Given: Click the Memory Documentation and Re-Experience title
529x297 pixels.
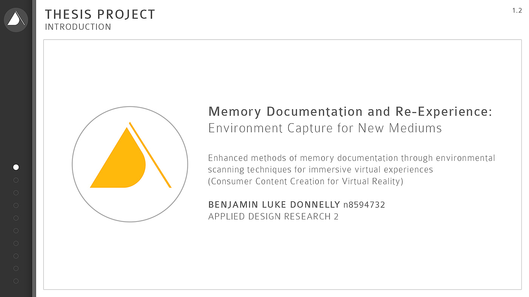Looking at the screenshot, I should 350,112.
